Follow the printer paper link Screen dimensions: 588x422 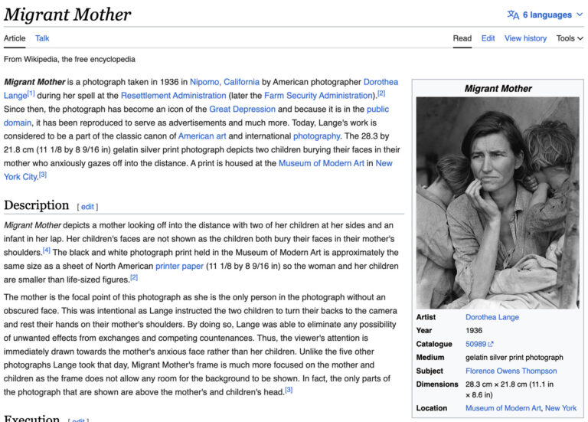coord(179,266)
